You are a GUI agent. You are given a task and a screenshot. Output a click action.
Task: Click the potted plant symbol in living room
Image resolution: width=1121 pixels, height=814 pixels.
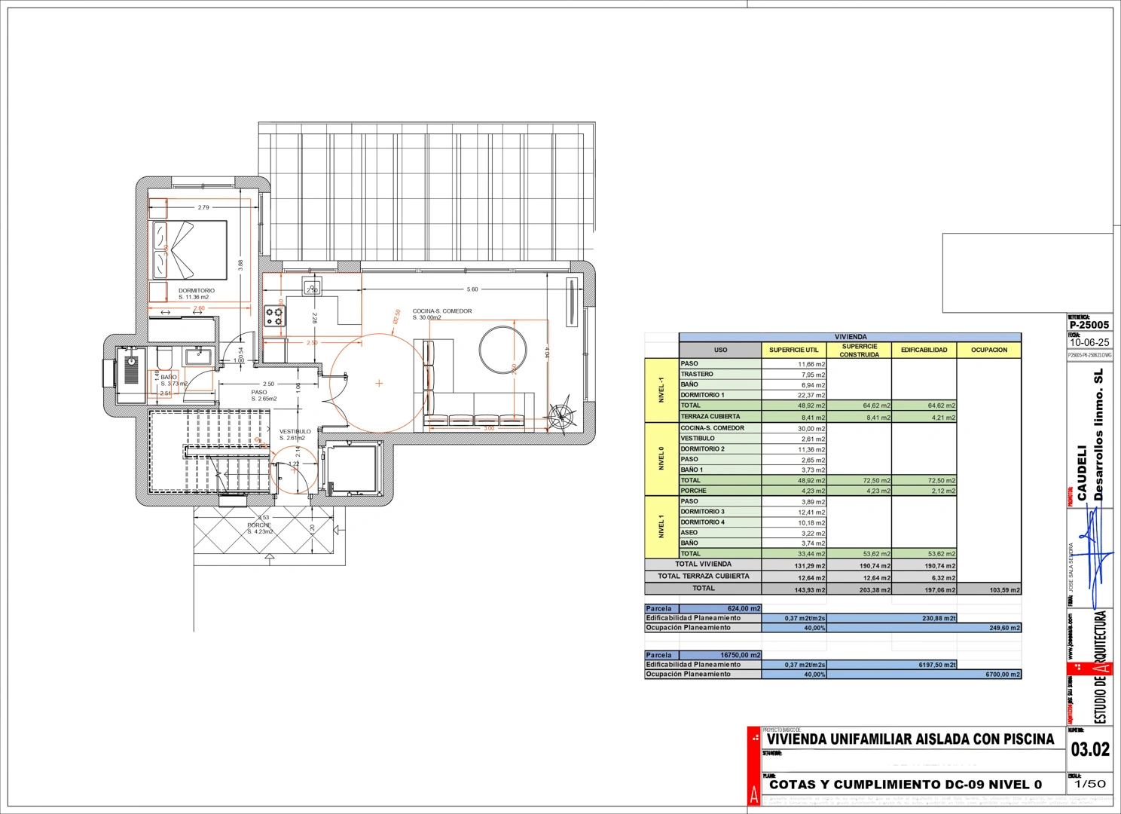point(560,415)
